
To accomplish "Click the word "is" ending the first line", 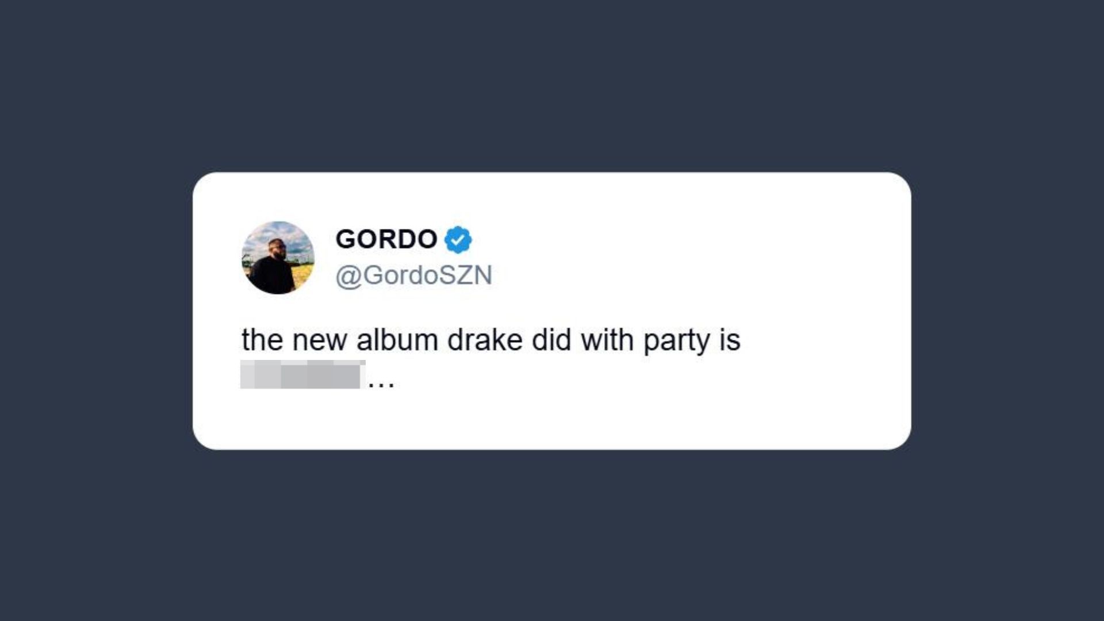I will point(730,340).
